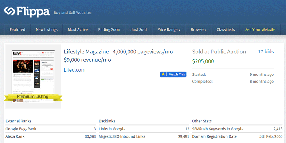The image size is (286, 143).
Task: View the 17 bids link
Action: click(266, 52)
